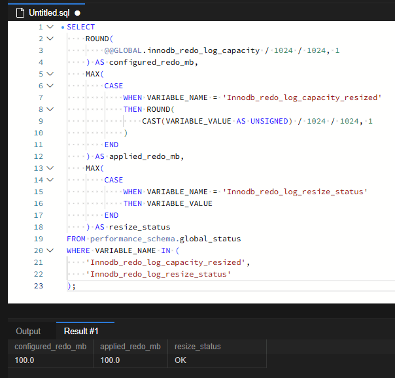Select the OK cell under resize_status
Viewport: 395px width, 378px height.
[x=217, y=360]
